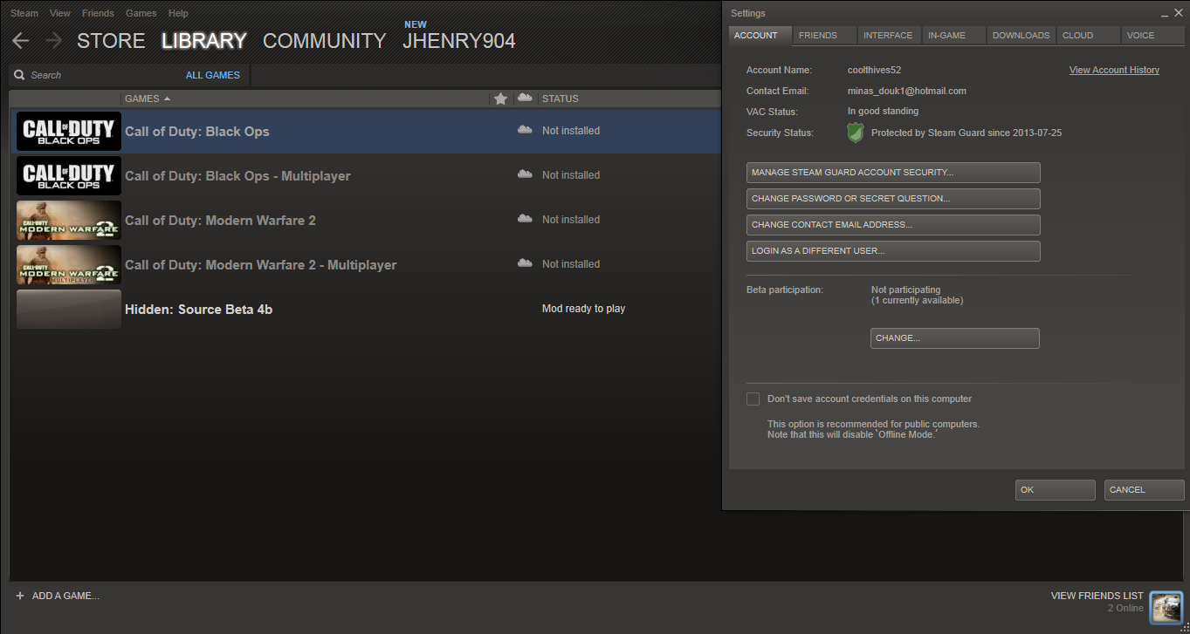Switch to the FRIENDS settings tab
Image resolution: width=1190 pixels, height=634 pixels.
825,35
